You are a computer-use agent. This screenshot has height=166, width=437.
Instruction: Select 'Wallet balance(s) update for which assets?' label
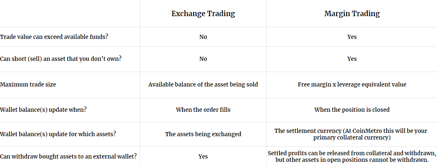pos(58,134)
